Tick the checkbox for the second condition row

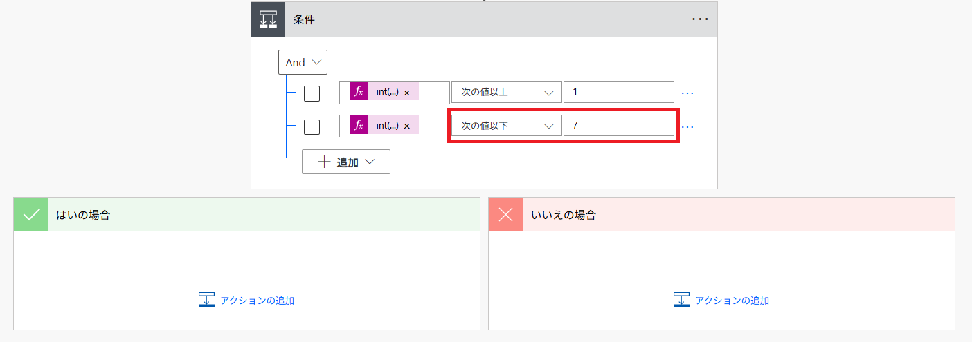point(312,126)
